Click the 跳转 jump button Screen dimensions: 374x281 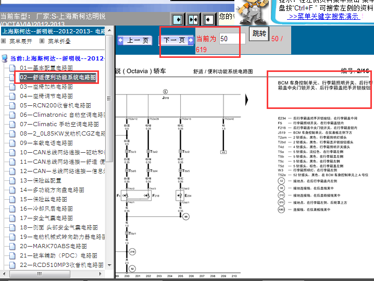click(259, 34)
